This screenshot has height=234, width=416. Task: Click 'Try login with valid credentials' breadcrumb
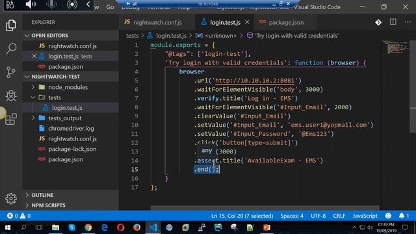point(296,36)
